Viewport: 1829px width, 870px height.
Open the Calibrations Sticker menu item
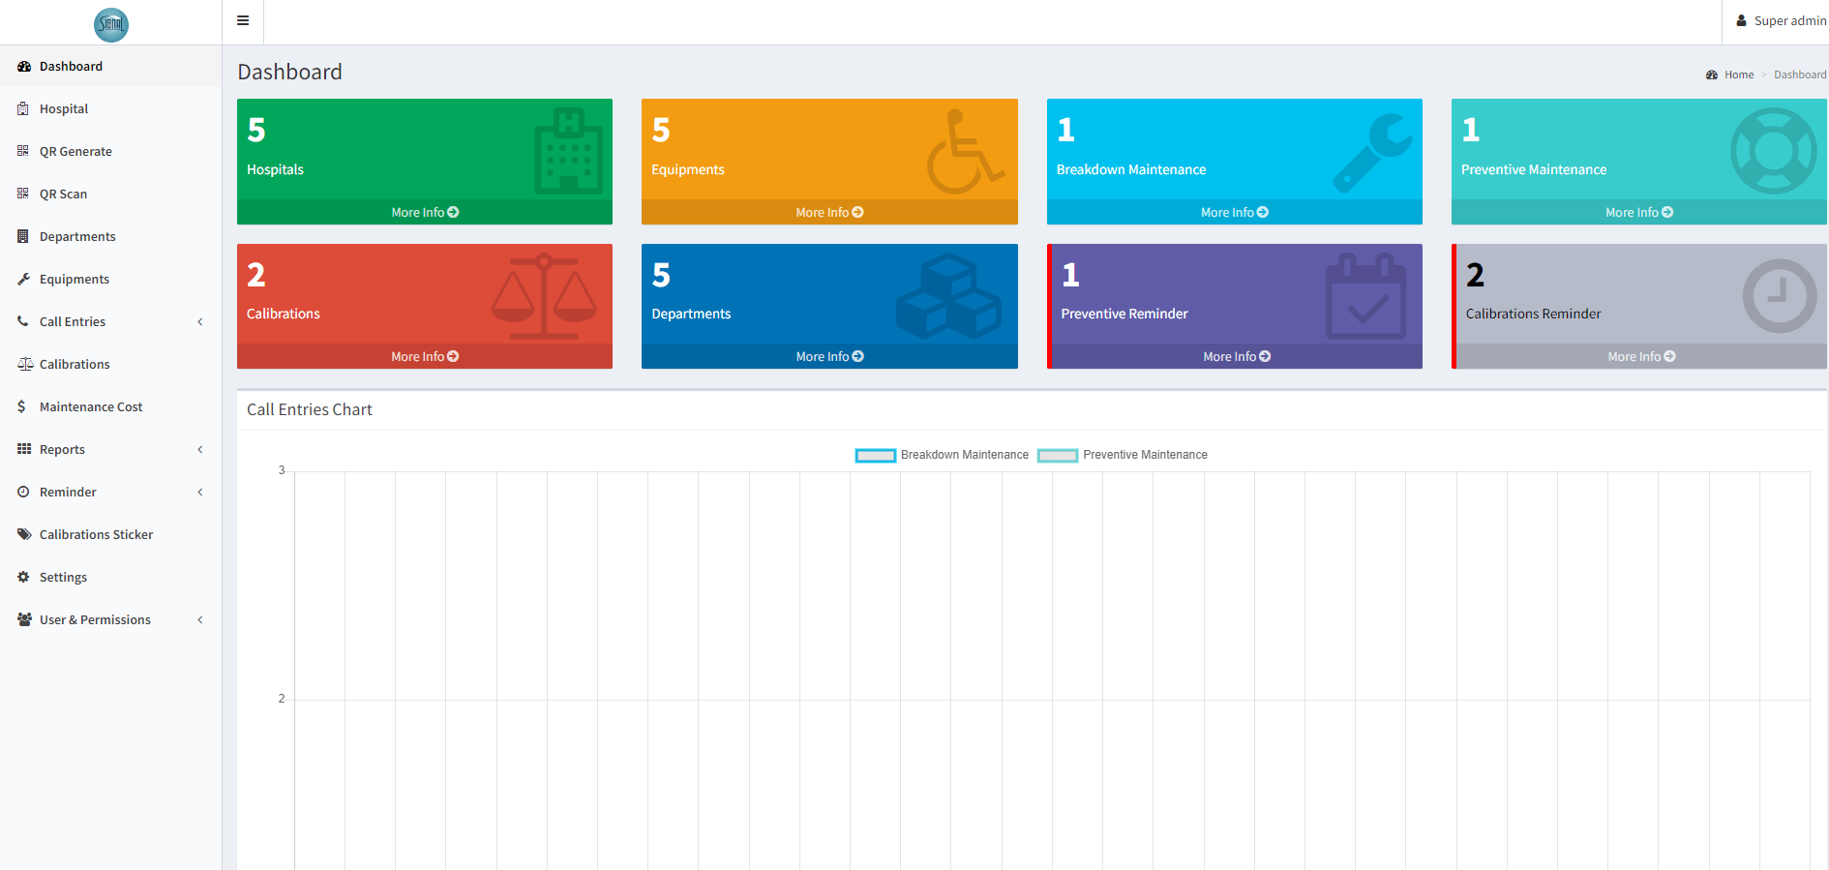pos(110,534)
